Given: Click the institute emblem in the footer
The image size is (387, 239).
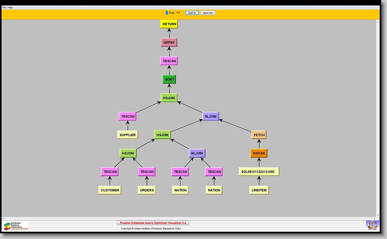Looking at the screenshot, I should (x=371, y=225).
